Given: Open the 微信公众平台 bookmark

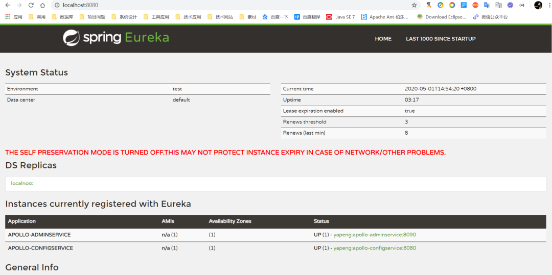Looking at the screenshot, I should pos(490,17).
